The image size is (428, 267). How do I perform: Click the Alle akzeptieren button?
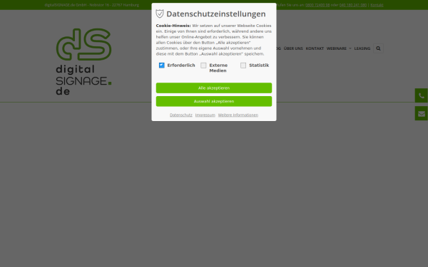pyautogui.click(x=214, y=88)
